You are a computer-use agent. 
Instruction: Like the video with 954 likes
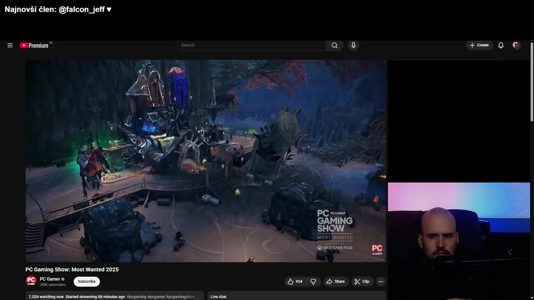[x=295, y=282]
